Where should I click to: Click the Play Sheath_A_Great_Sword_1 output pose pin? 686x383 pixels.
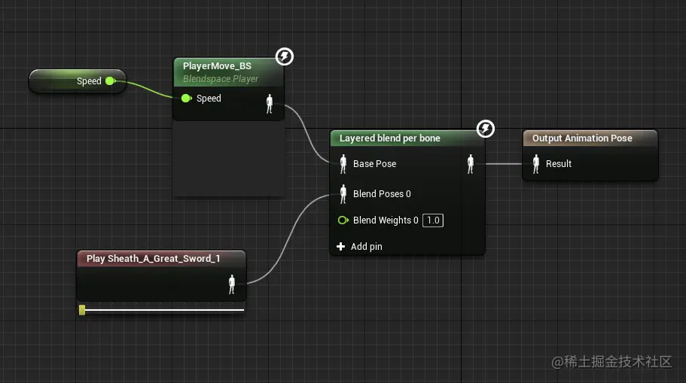pyautogui.click(x=232, y=284)
